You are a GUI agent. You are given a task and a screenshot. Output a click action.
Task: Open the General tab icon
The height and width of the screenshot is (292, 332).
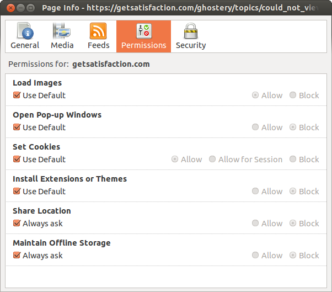pos(25,31)
